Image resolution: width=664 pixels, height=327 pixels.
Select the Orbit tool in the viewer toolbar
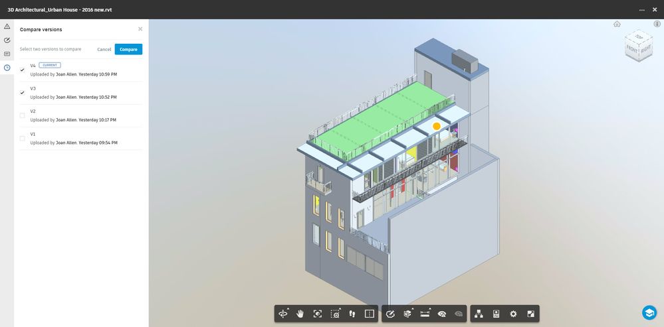point(282,314)
